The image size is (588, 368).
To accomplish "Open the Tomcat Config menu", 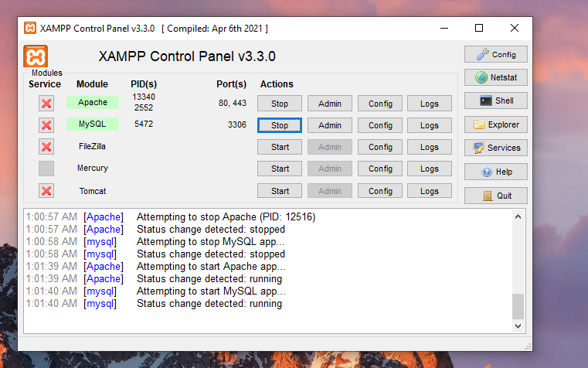I will click(380, 191).
